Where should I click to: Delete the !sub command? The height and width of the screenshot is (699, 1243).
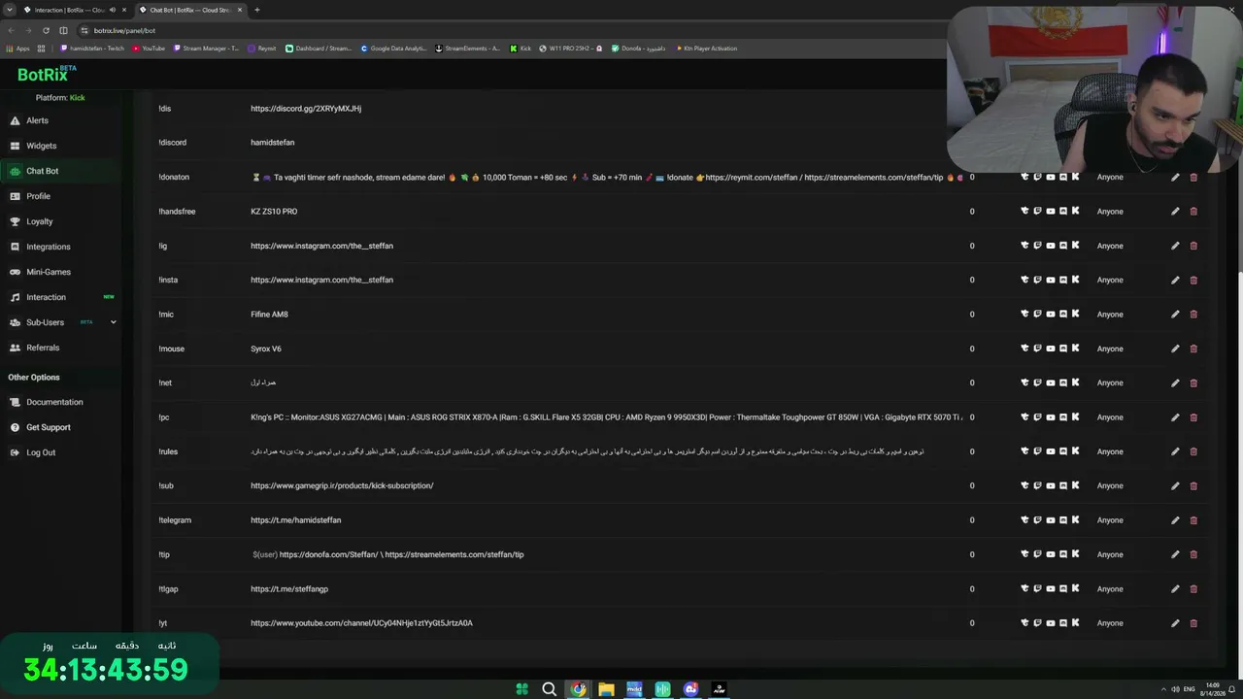pyautogui.click(x=1193, y=486)
